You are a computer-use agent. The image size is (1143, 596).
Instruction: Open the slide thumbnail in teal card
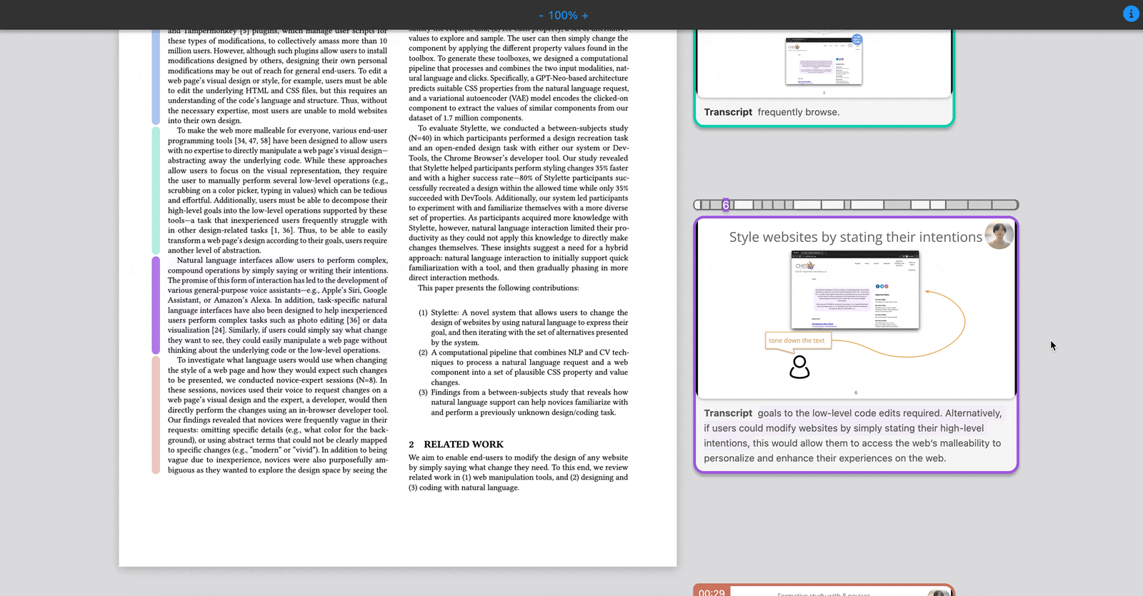coord(824,63)
